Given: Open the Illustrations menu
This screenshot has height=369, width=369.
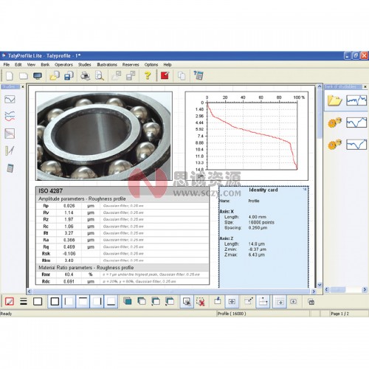Looking at the screenshot, I should pyautogui.click(x=107, y=65).
